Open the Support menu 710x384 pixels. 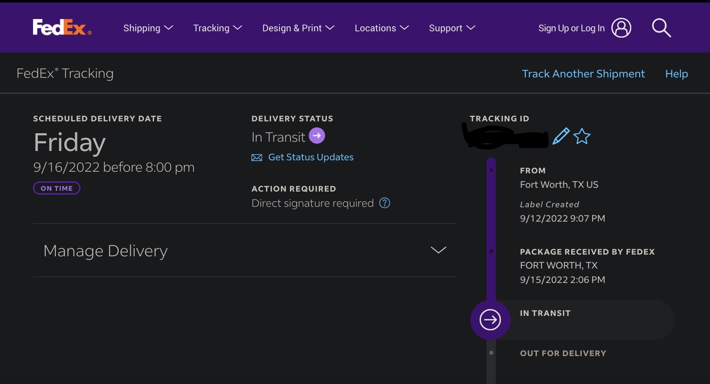[x=452, y=28]
